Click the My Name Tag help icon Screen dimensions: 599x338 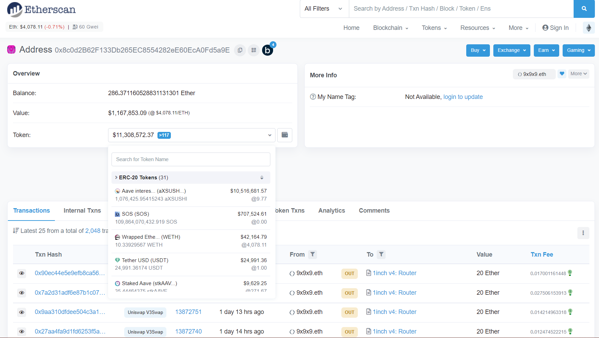[x=313, y=97]
